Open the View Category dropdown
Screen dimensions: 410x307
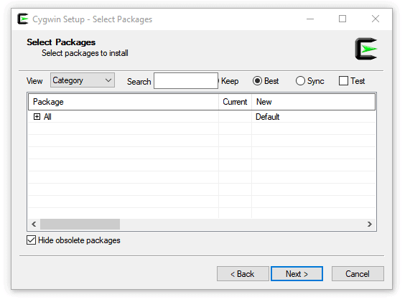[83, 80]
